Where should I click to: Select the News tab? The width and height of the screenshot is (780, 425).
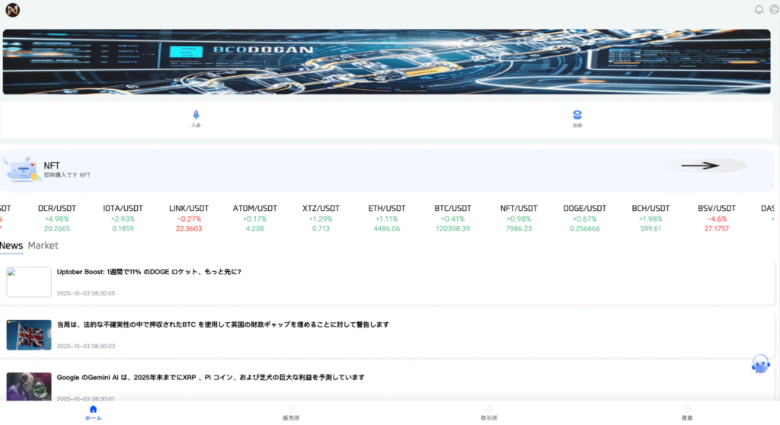pyautogui.click(x=11, y=245)
